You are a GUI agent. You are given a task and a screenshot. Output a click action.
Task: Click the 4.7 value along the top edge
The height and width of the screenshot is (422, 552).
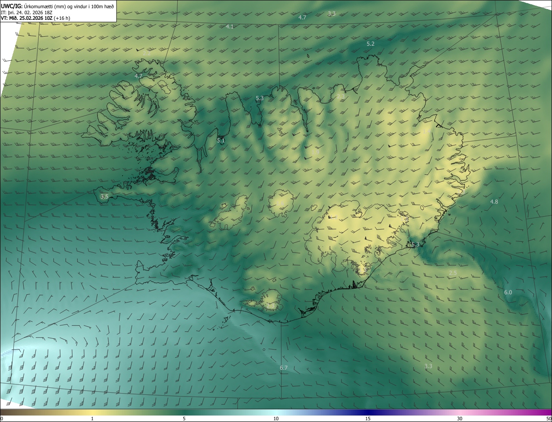coord(302,18)
